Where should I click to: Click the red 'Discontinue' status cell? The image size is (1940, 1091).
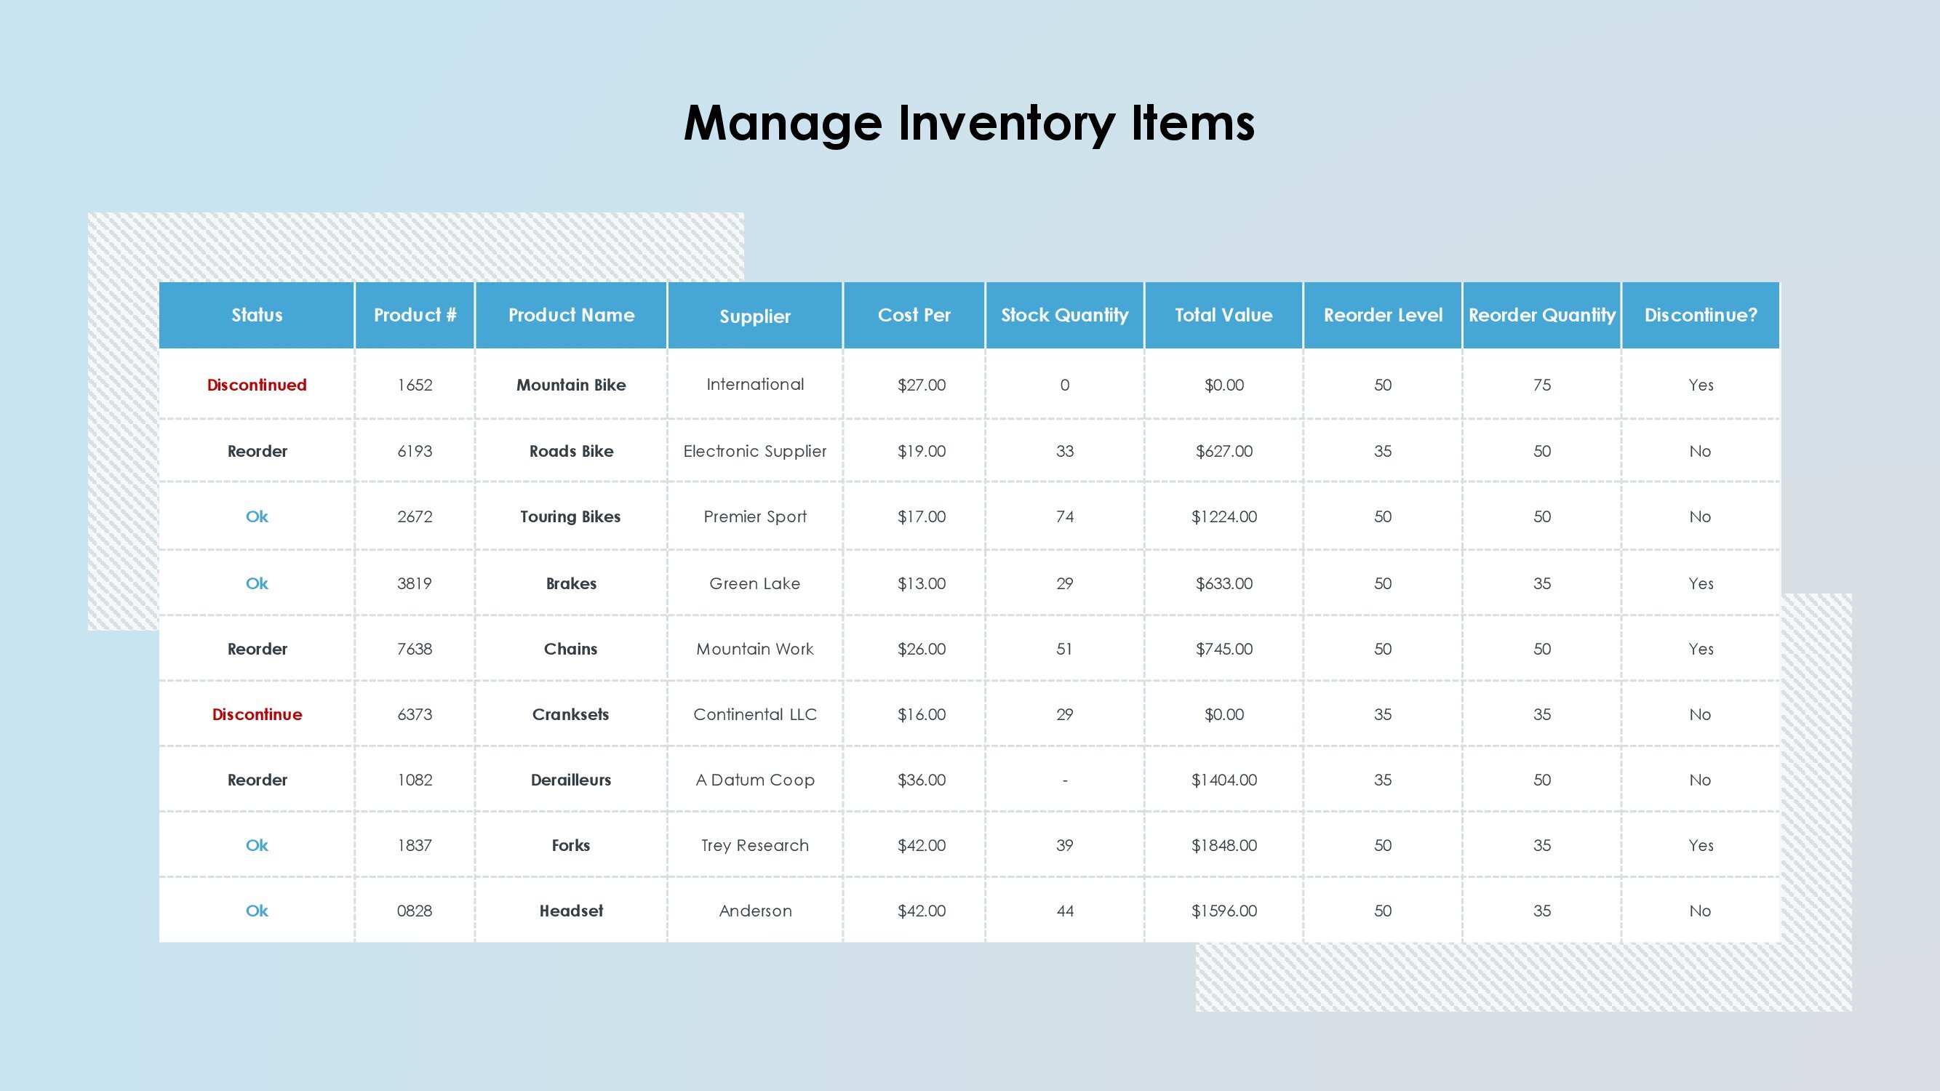click(257, 714)
